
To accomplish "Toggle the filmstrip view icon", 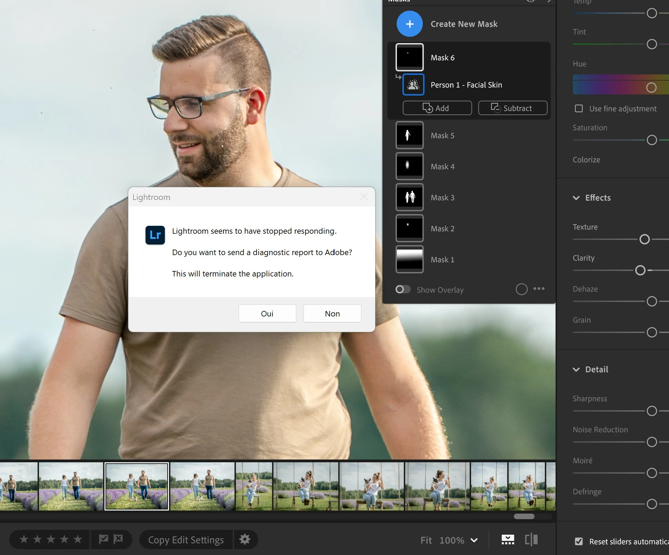I will (508, 540).
